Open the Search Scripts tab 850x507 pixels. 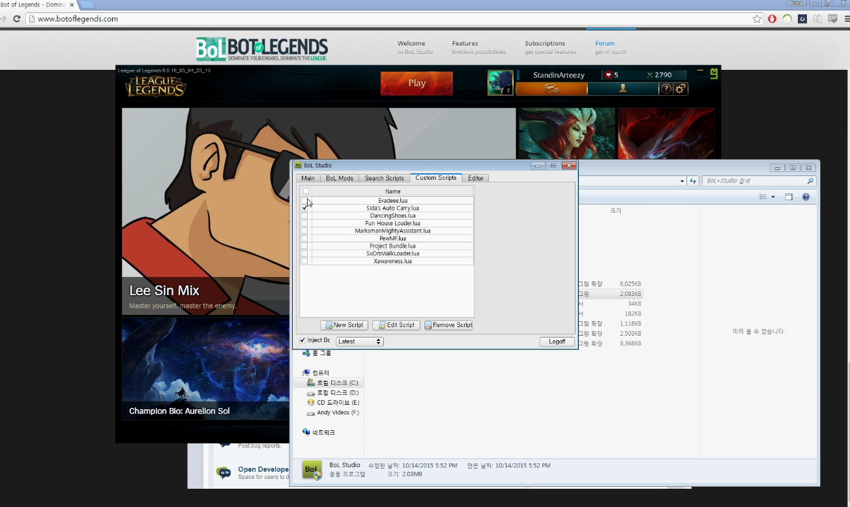coord(384,178)
